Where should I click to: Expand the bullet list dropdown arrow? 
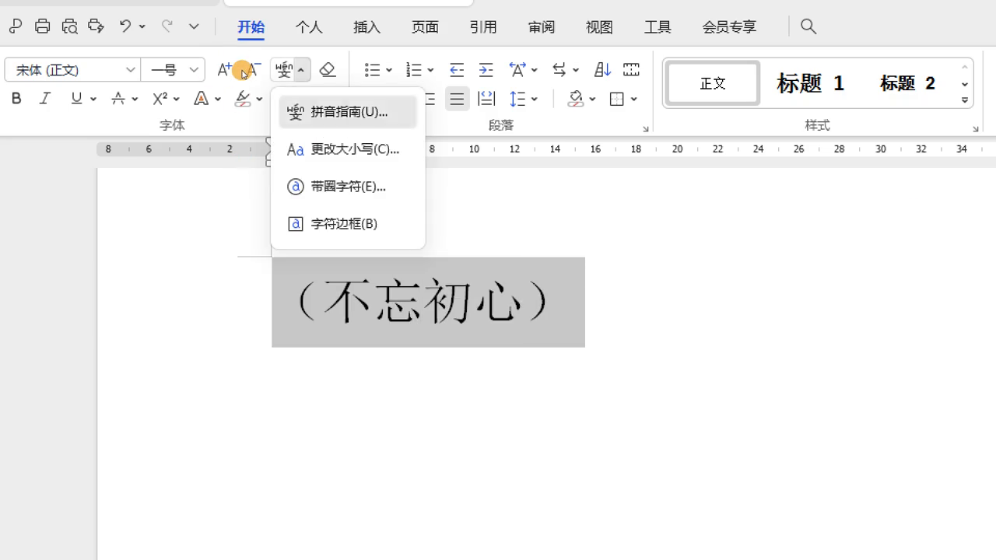coord(389,71)
